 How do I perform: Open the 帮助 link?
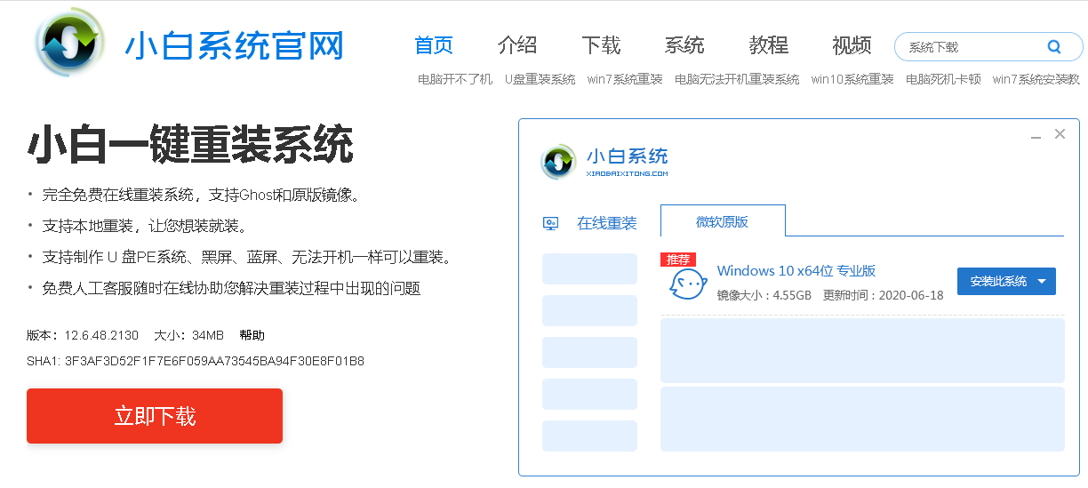(x=252, y=336)
